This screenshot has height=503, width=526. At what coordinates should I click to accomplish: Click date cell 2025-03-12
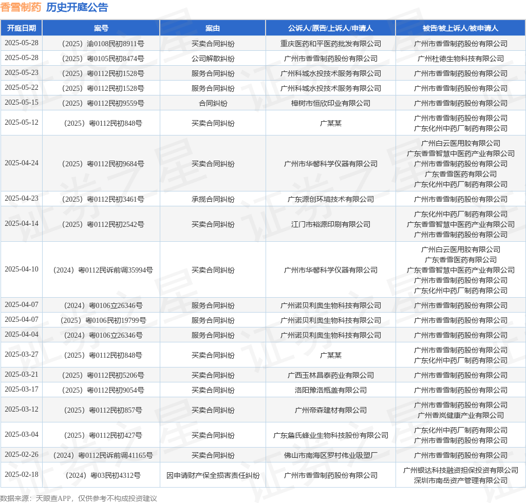pyautogui.click(x=22, y=409)
